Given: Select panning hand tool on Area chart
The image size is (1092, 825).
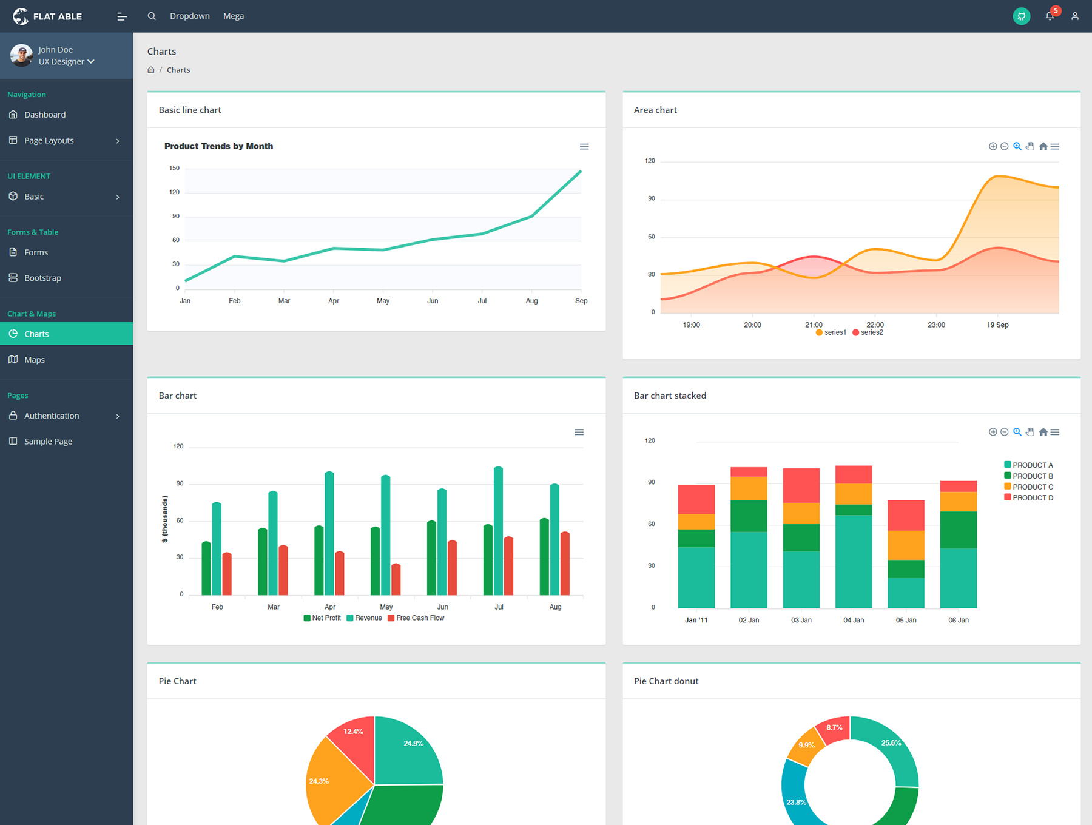Looking at the screenshot, I should [1030, 146].
